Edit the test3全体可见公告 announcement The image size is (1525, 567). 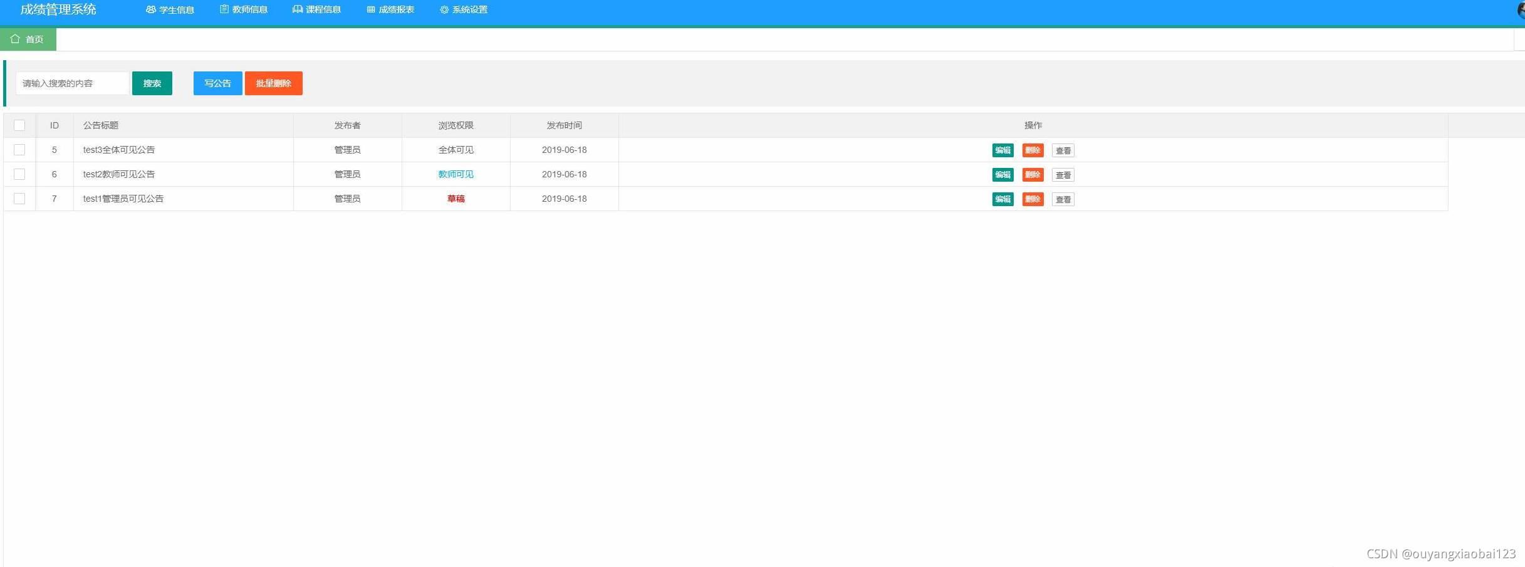tap(1003, 150)
